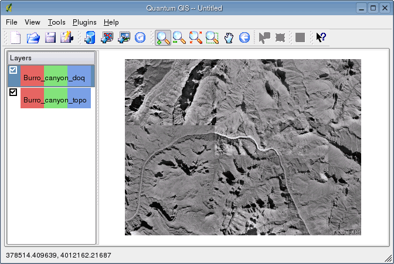Open the Plugins menu
394x264 pixels.
tap(84, 22)
